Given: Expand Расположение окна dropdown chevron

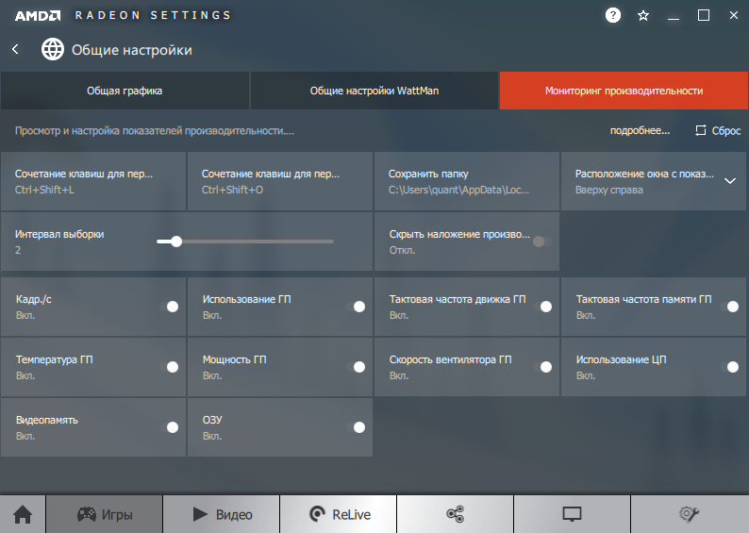Looking at the screenshot, I should tap(730, 181).
